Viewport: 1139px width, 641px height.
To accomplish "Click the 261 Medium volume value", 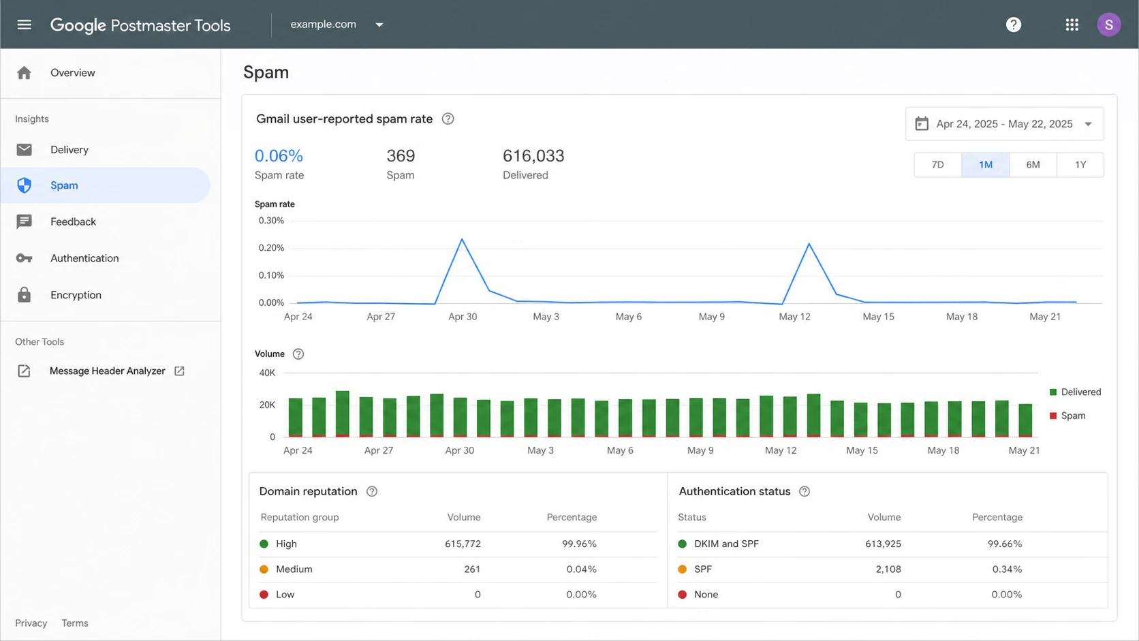I will click(x=472, y=569).
